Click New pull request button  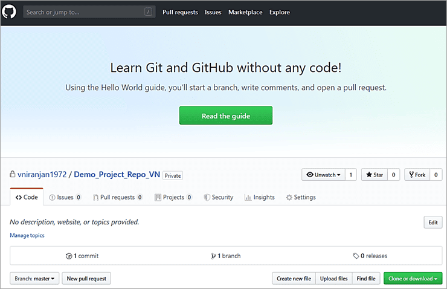coord(86,279)
